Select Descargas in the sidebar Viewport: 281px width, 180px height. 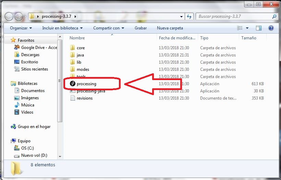pos(30,55)
